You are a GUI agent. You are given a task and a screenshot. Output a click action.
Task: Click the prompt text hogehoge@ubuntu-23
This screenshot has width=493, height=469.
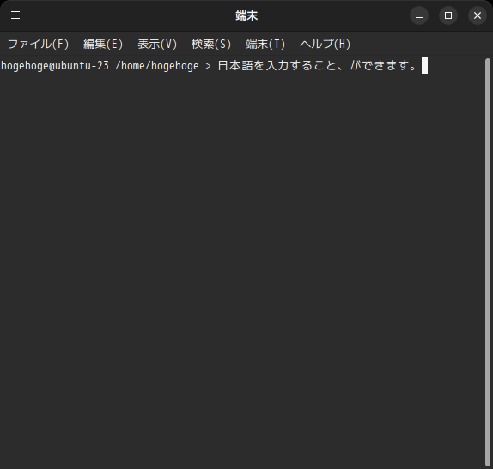point(55,66)
